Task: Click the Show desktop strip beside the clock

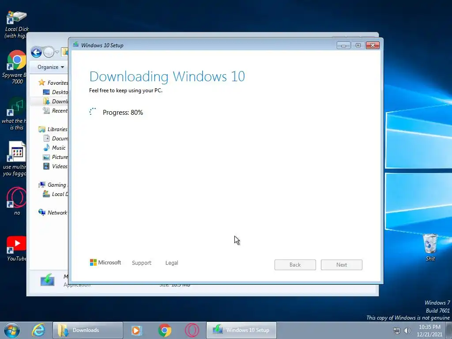Action: (449, 330)
